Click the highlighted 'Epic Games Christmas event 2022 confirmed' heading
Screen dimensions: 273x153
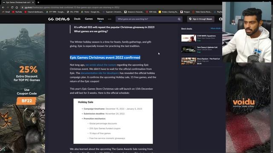click(105, 57)
